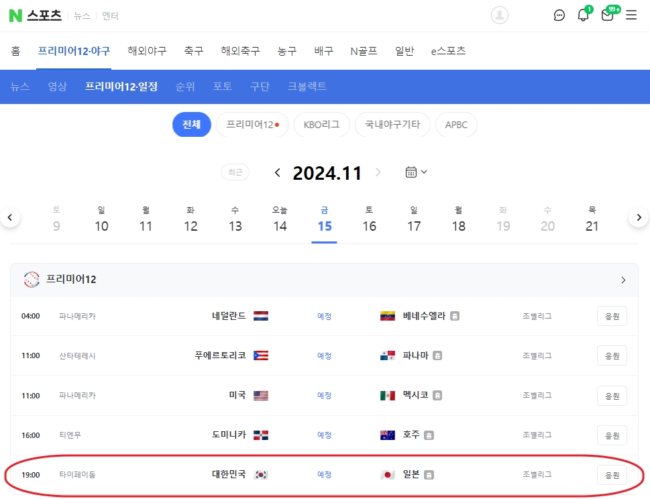Expand Premier12 section chevron

(x=623, y=280)
